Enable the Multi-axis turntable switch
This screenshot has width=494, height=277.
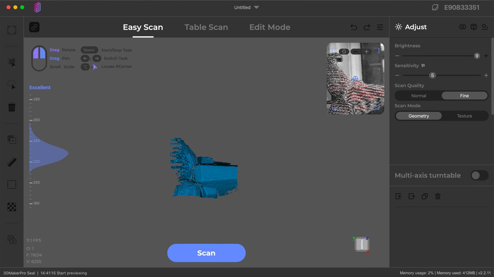(x=479, y=175)
